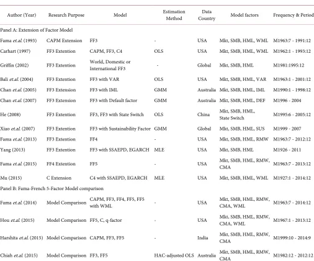Click the 'Yang (2013)' author cell

tap(12, 150)
